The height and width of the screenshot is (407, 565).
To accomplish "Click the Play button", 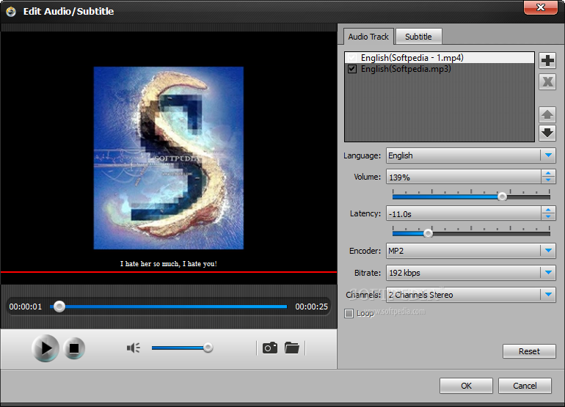I will [x=45, y=348].
